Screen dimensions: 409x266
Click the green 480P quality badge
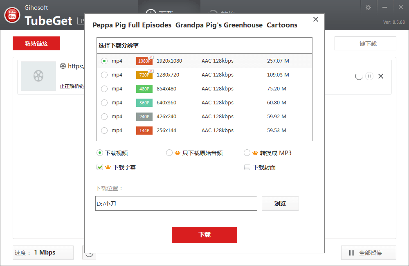(144, 89)
